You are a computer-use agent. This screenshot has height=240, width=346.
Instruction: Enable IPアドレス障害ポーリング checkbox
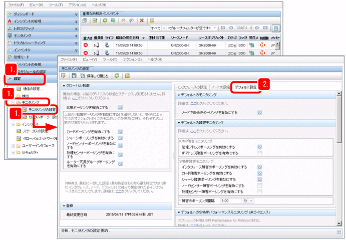point(260,153)
